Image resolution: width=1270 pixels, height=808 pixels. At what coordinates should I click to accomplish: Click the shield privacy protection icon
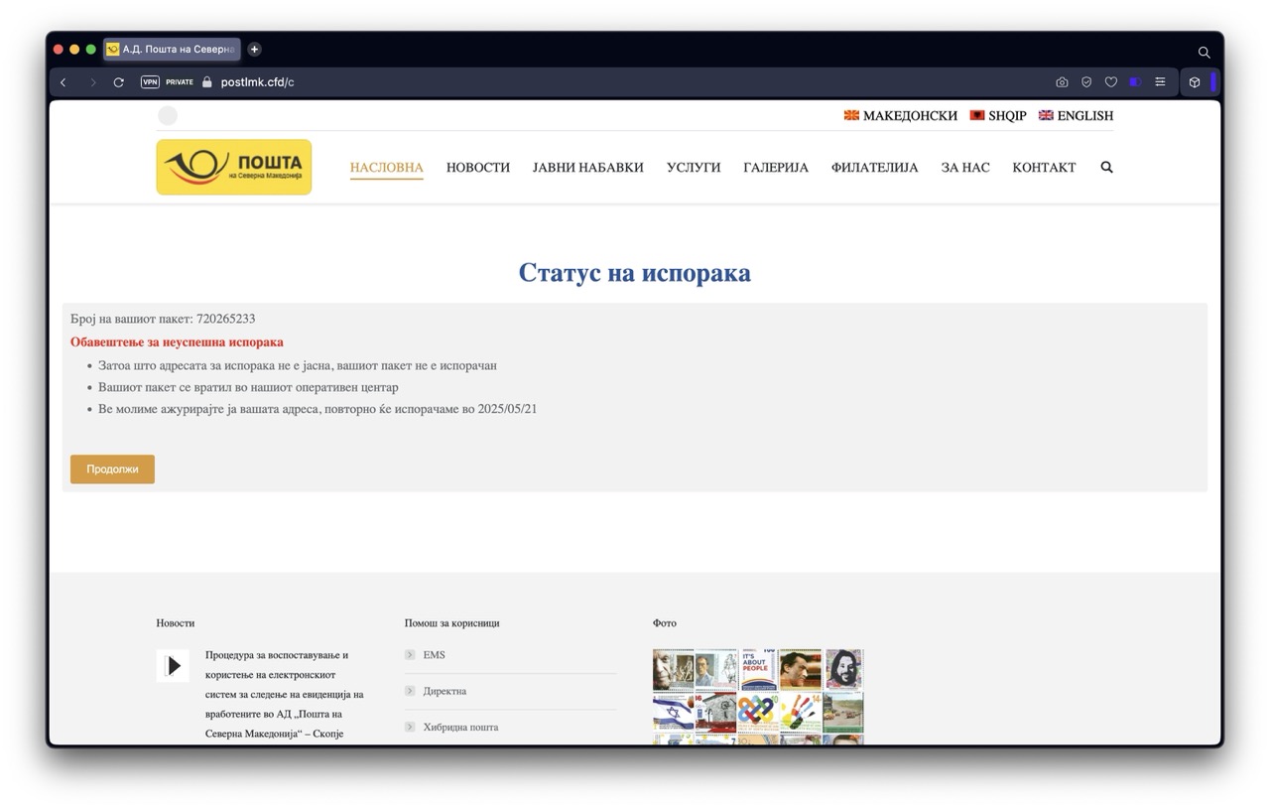click(x=1086, y=82)
